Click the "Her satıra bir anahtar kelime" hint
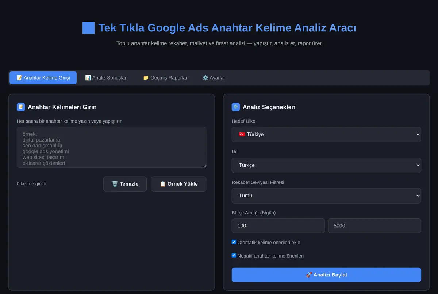The height and width of the screenshot is (294, 438). (x=70, y=121)
